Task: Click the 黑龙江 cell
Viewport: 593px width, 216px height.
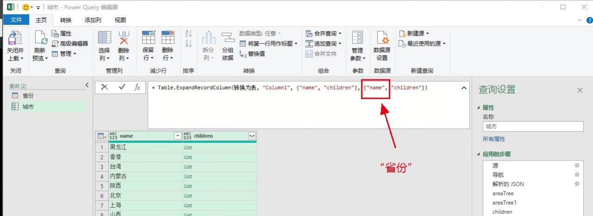Action: (x=145, y=147)
